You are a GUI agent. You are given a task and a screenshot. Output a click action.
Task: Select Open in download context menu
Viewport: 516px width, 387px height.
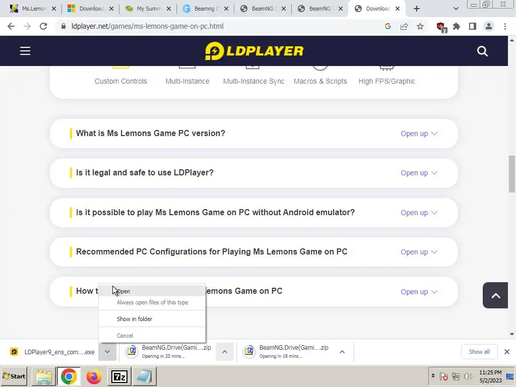152,291
